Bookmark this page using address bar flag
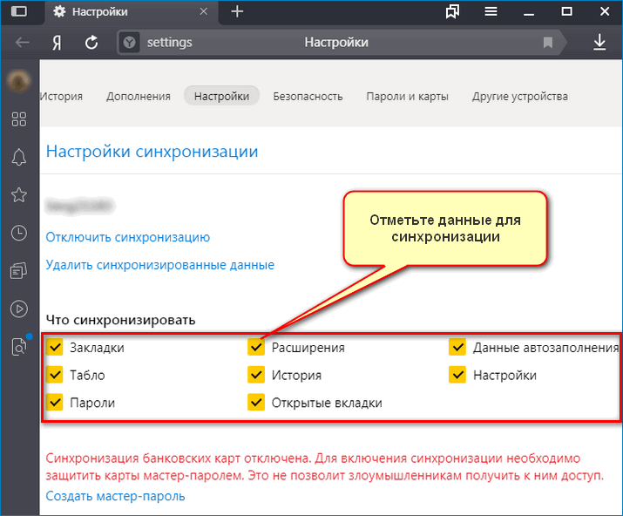The image size is (623, 516). [548, 42]
